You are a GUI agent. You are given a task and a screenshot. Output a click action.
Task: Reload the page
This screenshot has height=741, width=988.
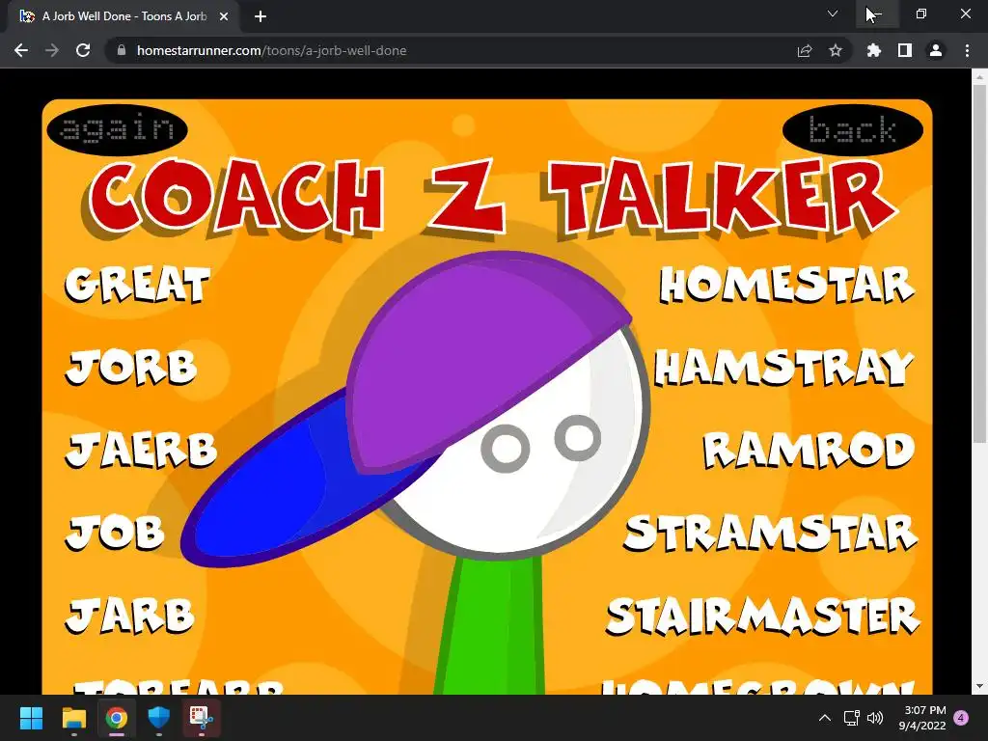83,50
